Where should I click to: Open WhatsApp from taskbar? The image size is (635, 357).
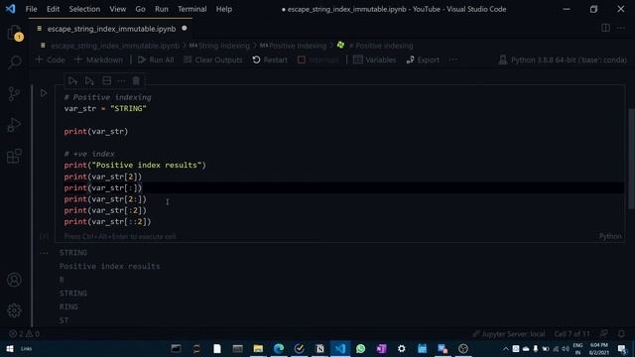360,348
